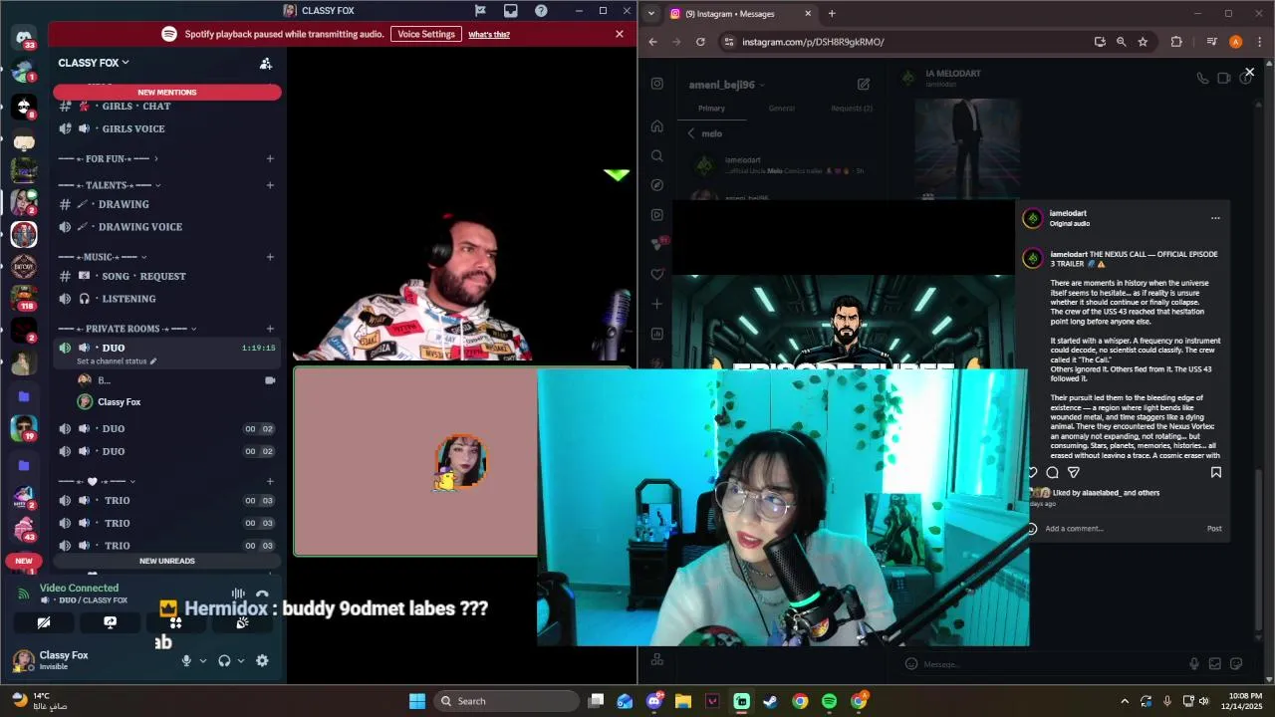
Task: Switch to the Instagram General inbox tab
Action: [782, 109]
